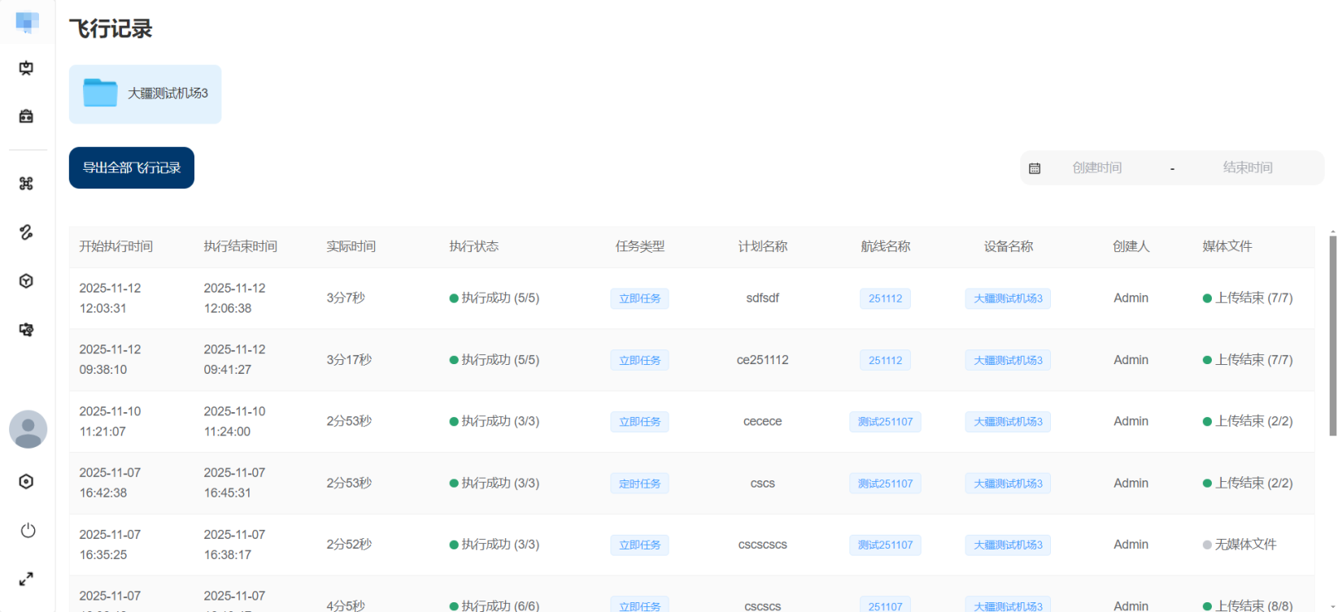1338x612 pixels.
Task: Open the flight route icon in sidebar
Action: click(26, 232)
